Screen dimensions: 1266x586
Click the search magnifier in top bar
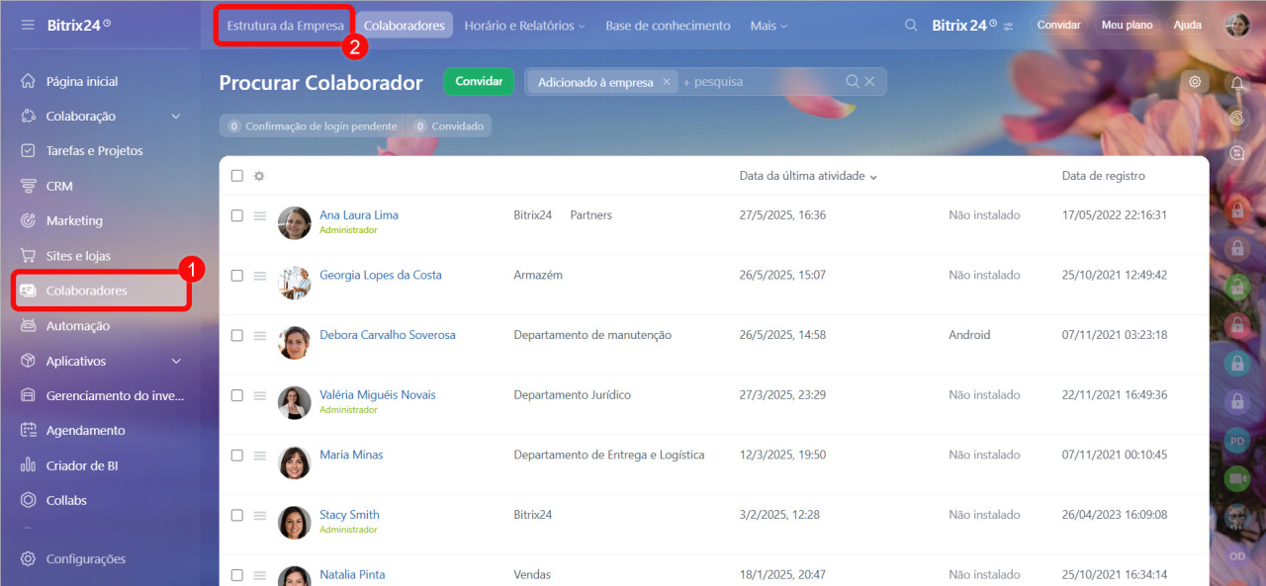tap(911, 26)
